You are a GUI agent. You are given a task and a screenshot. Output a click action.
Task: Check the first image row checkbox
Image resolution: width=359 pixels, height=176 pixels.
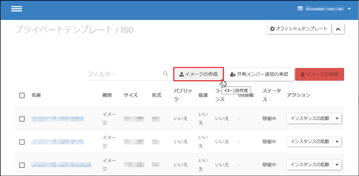tap(22, 119)
